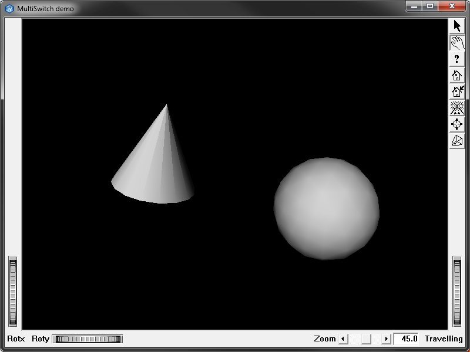The height and width of the screenshot is (352, 470).
Task: Click the Travelling vertical thumbwheel on right
Action: [457, 291]
